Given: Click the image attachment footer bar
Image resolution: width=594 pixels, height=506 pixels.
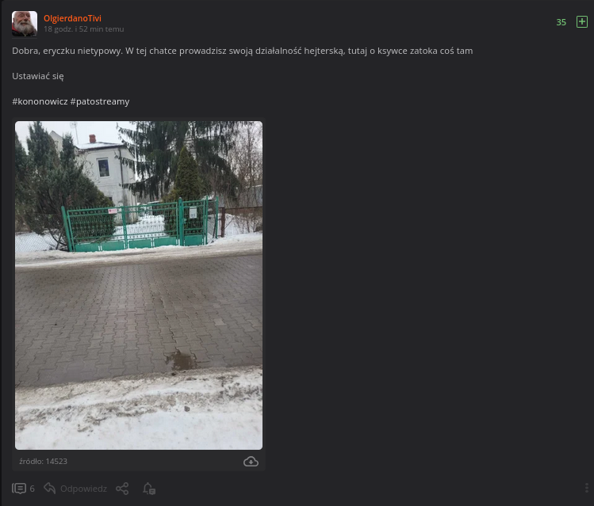Looking at the screenshot, I should point(139,462).
